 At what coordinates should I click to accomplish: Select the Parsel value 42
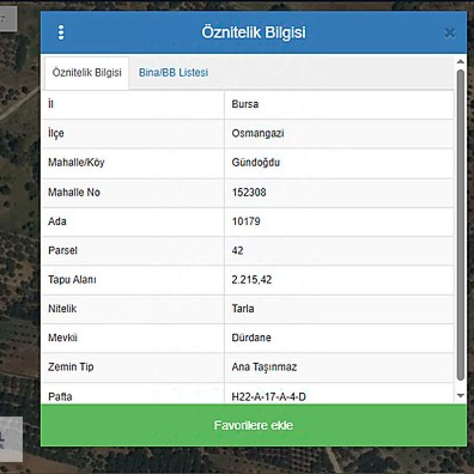click(237, 251)
